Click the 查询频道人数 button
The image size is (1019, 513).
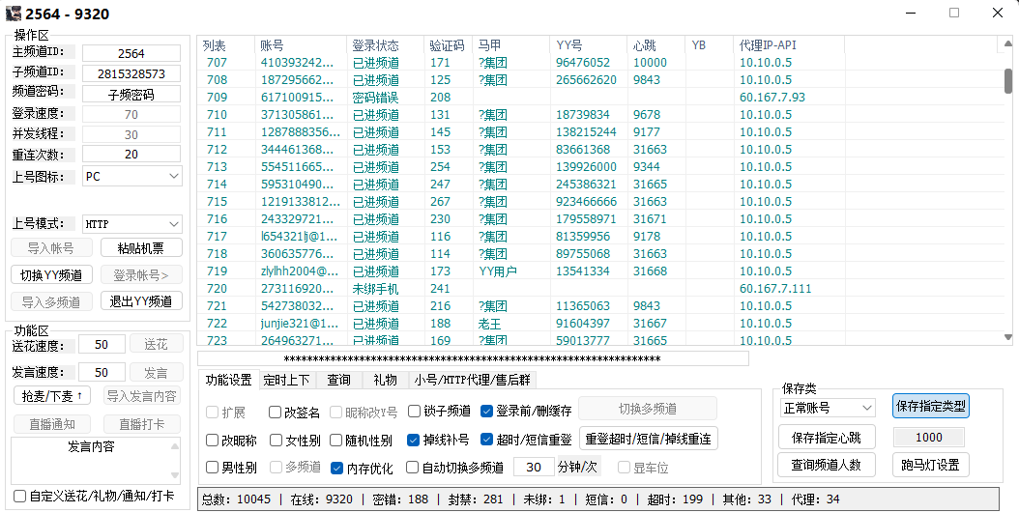[826, 465]
